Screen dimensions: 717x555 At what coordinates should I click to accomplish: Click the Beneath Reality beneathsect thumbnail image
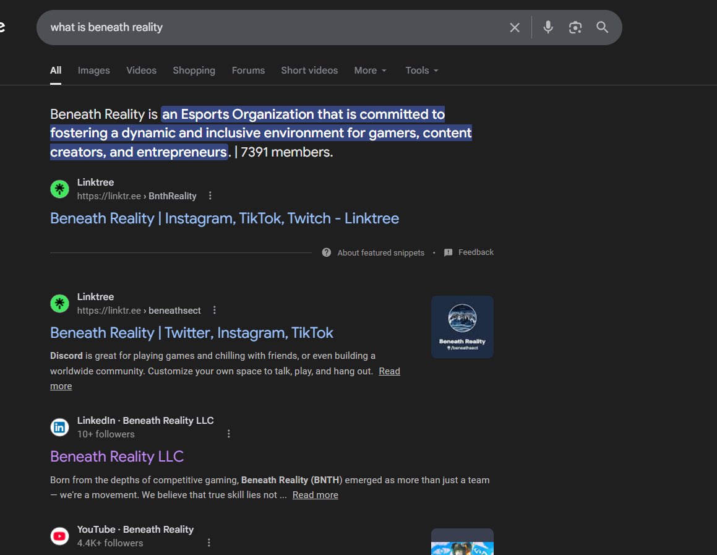coord(462,327)
